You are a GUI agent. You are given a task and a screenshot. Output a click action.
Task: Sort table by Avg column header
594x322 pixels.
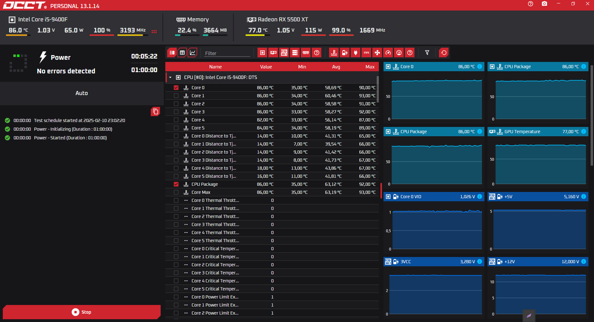(336, 67)
